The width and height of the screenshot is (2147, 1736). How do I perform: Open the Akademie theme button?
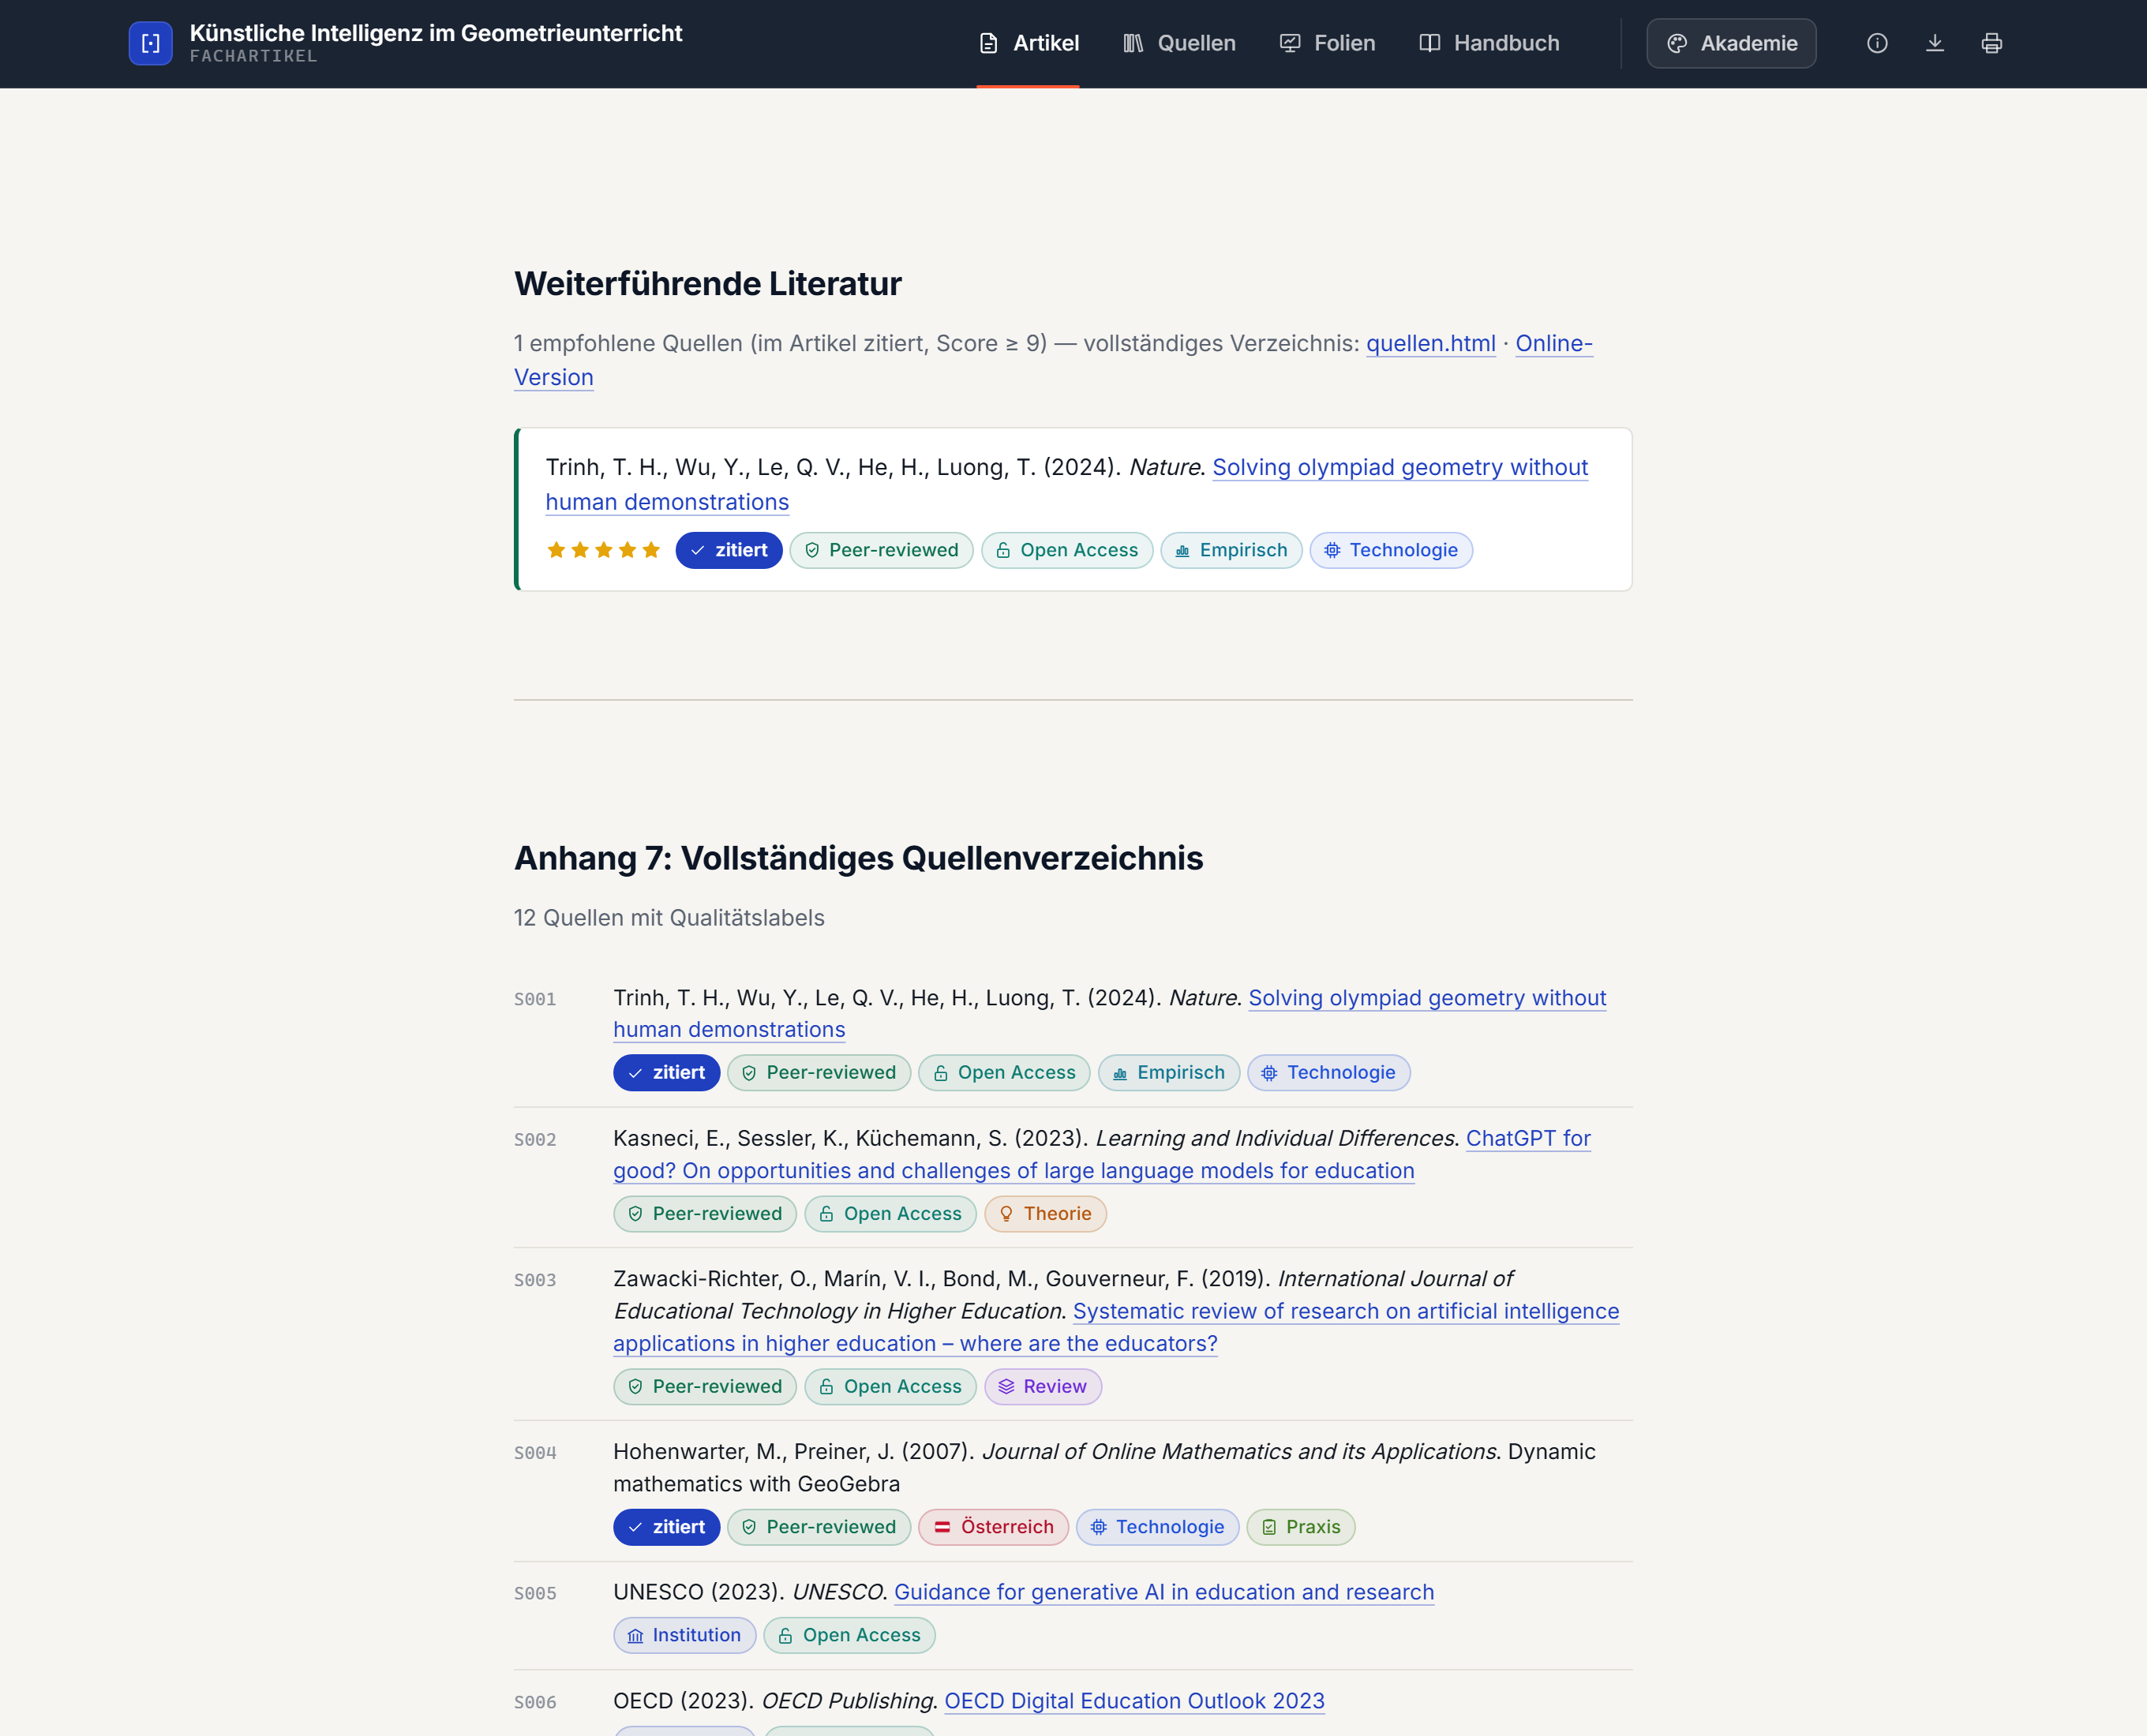click(1731, 43)
